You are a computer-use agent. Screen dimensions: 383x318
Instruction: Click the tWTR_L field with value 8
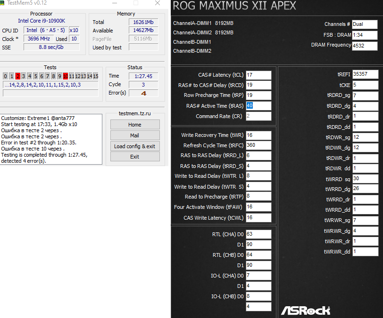258,176
